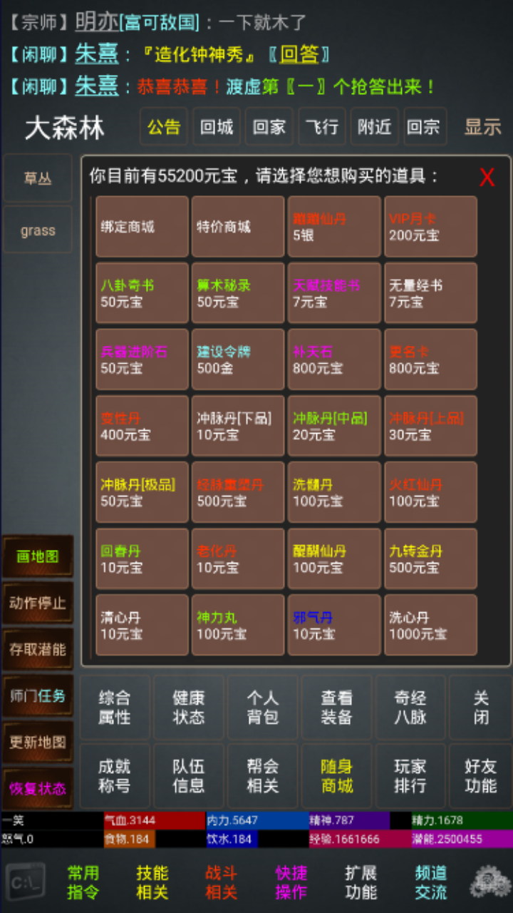This screenshot has height=913, width=513.
Task: Toggle the 显示 display option
Action: (x=483, y=127)
